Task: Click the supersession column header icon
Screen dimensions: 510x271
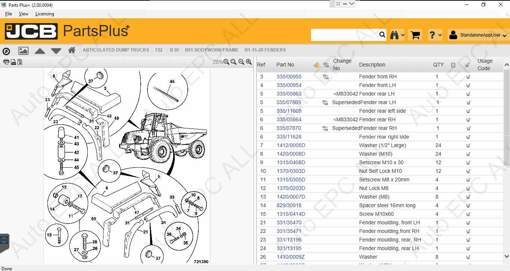Action: coord(326,65)
